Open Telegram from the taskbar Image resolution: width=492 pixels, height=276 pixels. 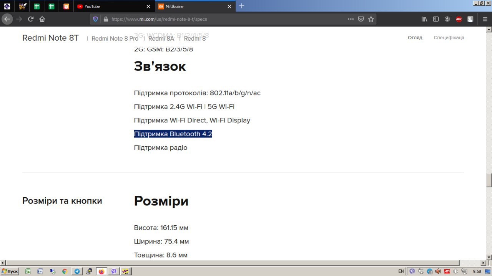[77, 271]
